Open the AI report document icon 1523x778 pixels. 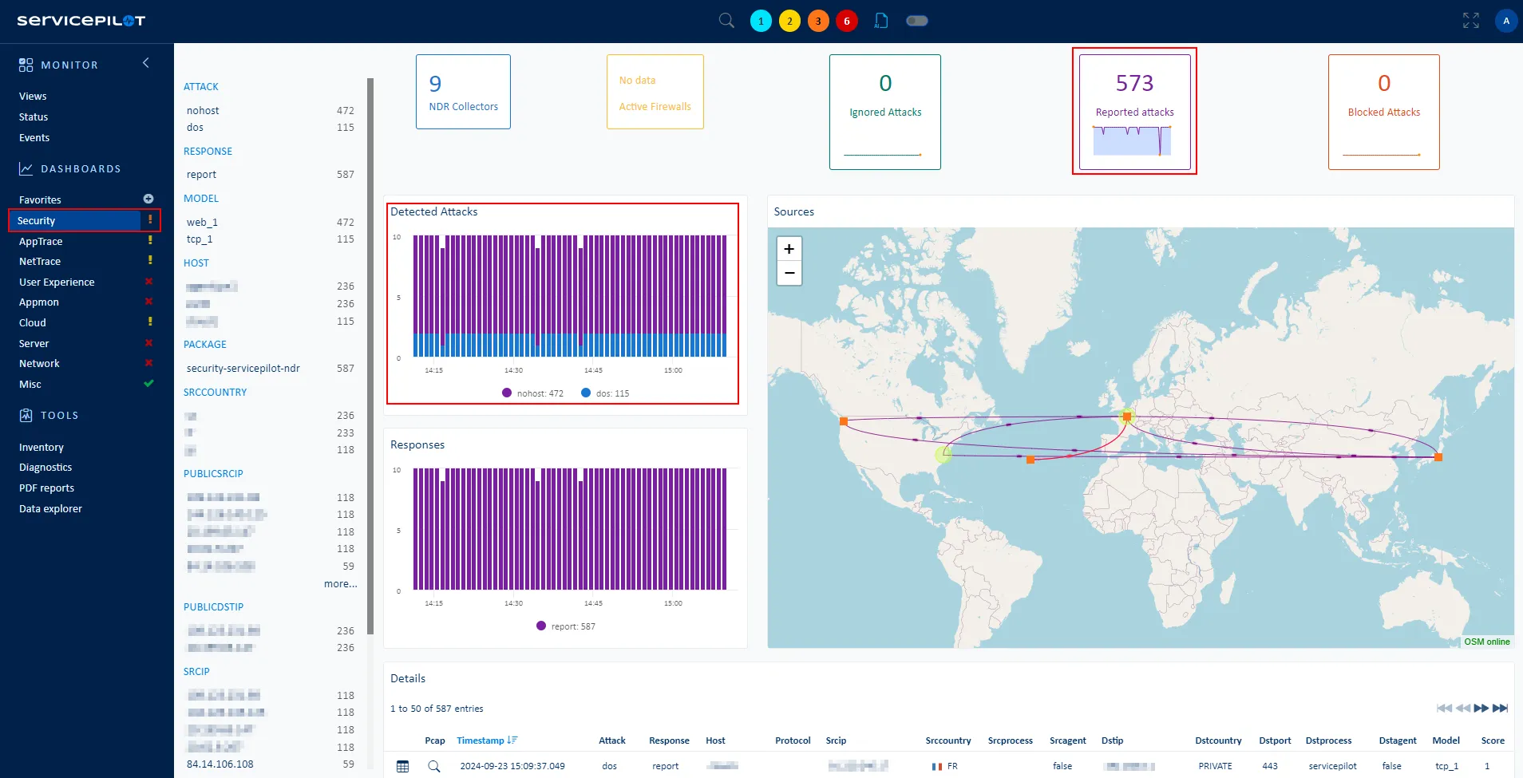pyautogui.click(x=881, y=21)
